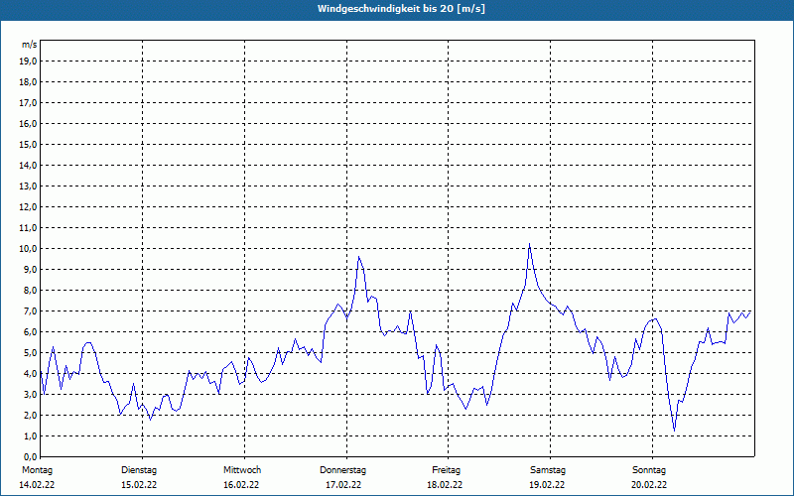Click the 'Mittwoch' day label
794x496 pixels.
click(x=242, y=470)
